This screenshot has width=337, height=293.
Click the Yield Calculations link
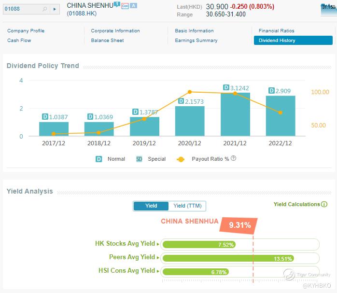click(x=297, y=204)
